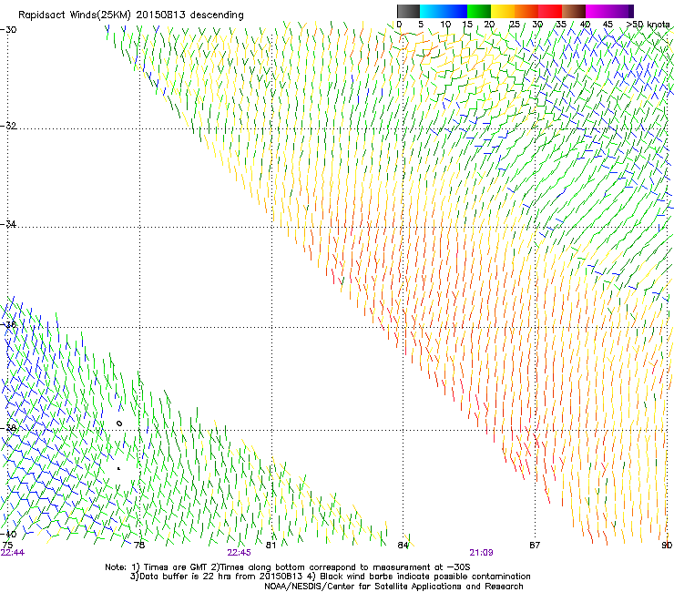This screenshot has width=674, height=592.
Task: Click the longitude axis label '87'
Action: tap(535, 545)
